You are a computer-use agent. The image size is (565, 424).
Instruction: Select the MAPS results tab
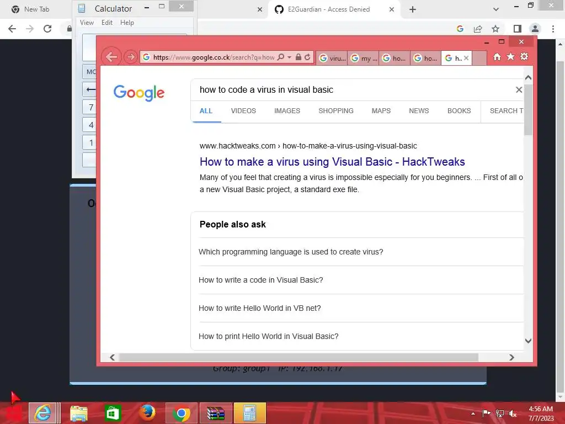coord(381,110)
